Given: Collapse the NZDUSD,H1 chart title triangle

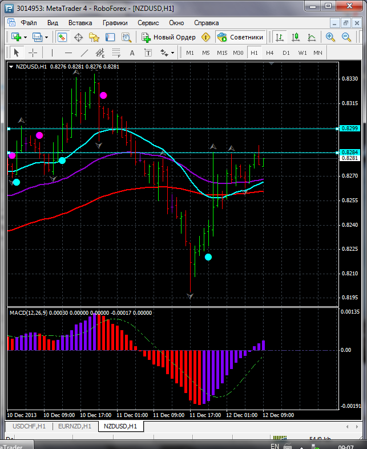Looking at the screenshot, I should [x=11, y=67].
